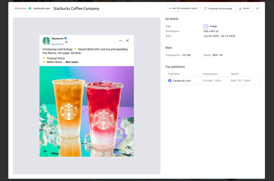Select the facebook.com publisher row
Screen dimensions: 274x181
click(213, 81)
